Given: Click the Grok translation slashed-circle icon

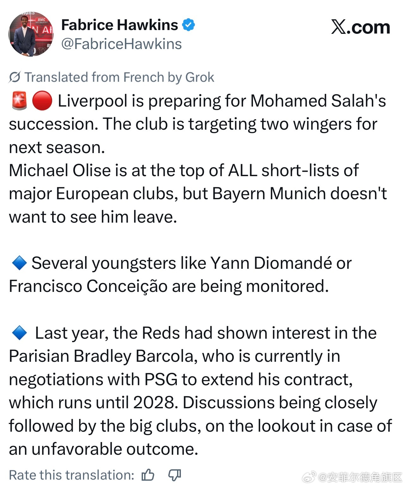Looking at the screenshot, I should 15,77.
